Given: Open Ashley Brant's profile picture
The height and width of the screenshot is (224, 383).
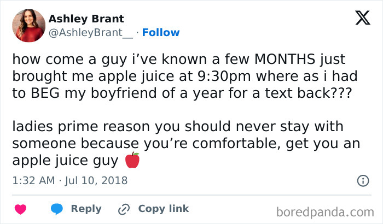Looking at the screenshot, I should tap(28, 26).
